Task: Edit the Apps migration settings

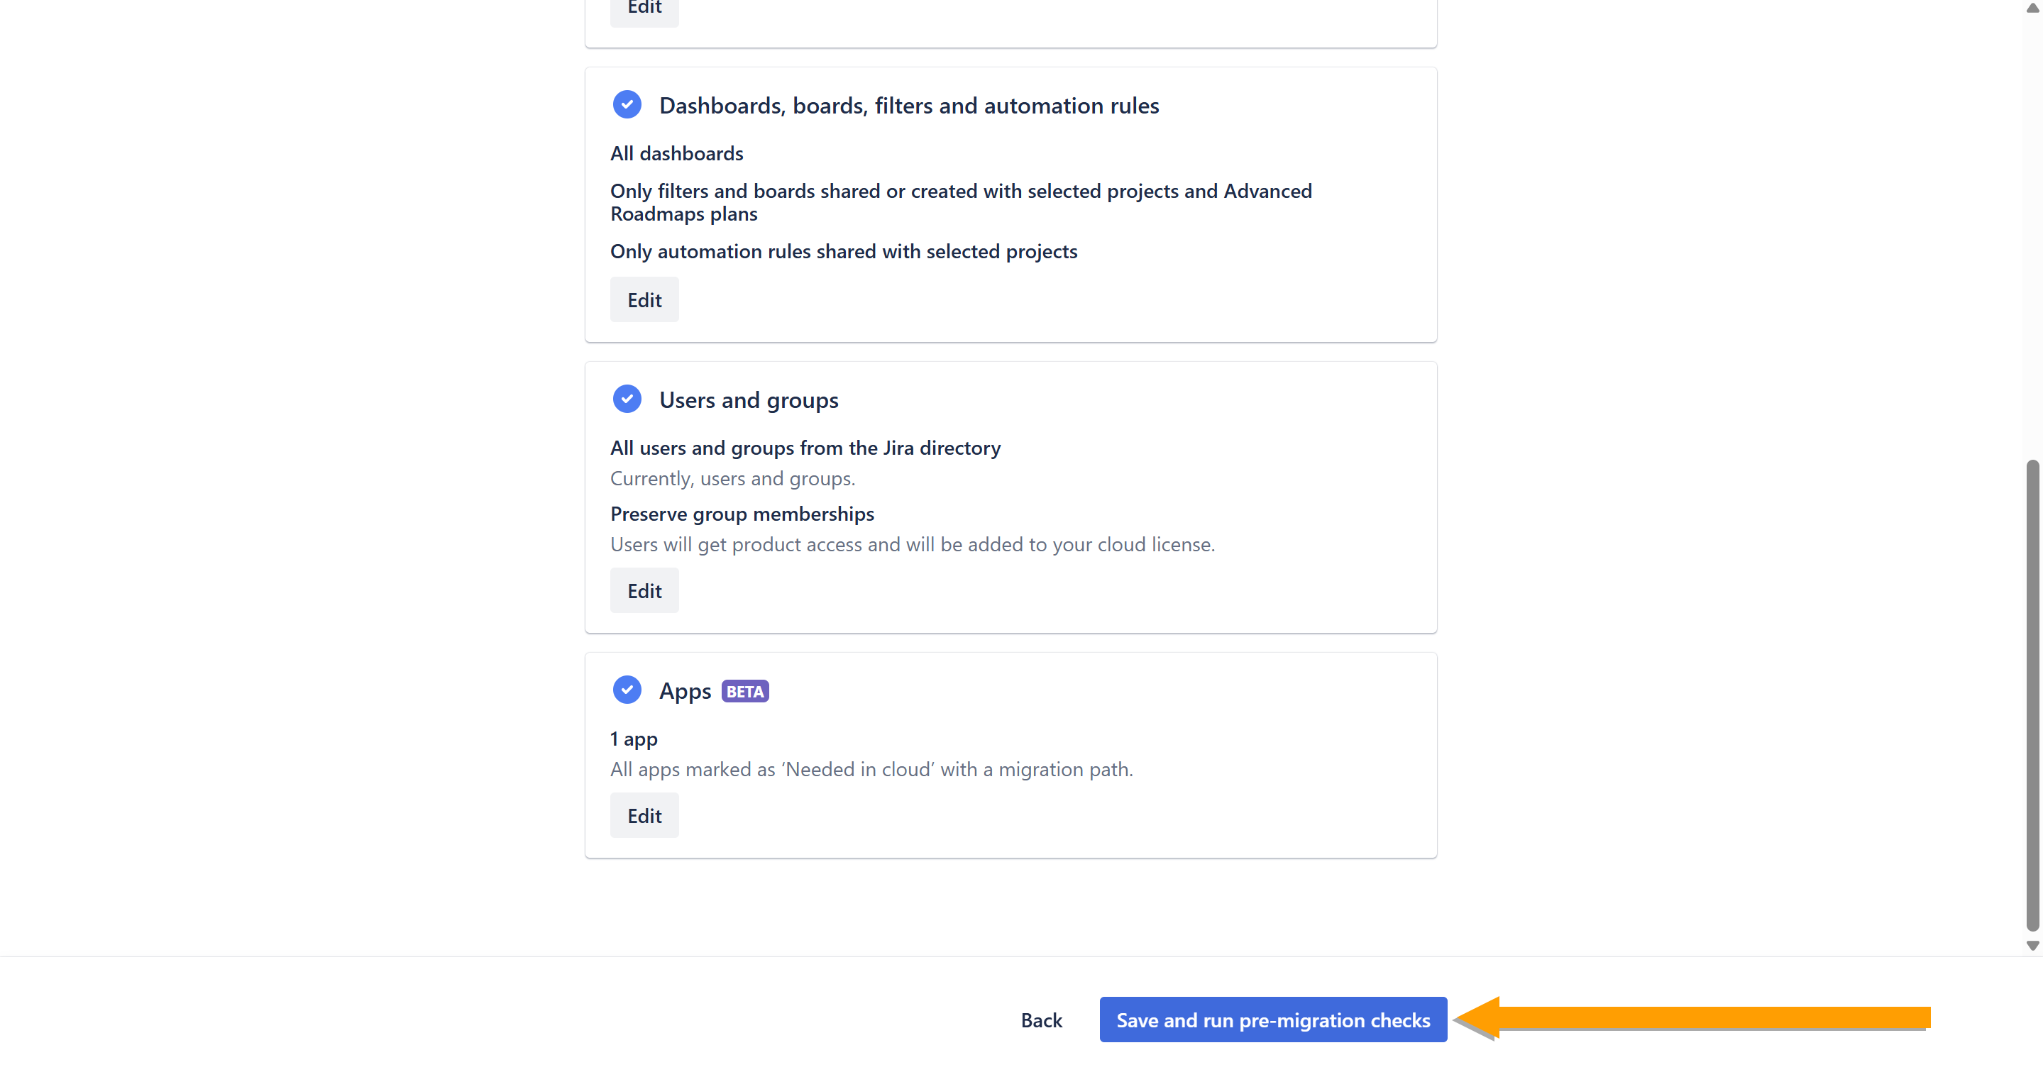Action: click(644, 815)
